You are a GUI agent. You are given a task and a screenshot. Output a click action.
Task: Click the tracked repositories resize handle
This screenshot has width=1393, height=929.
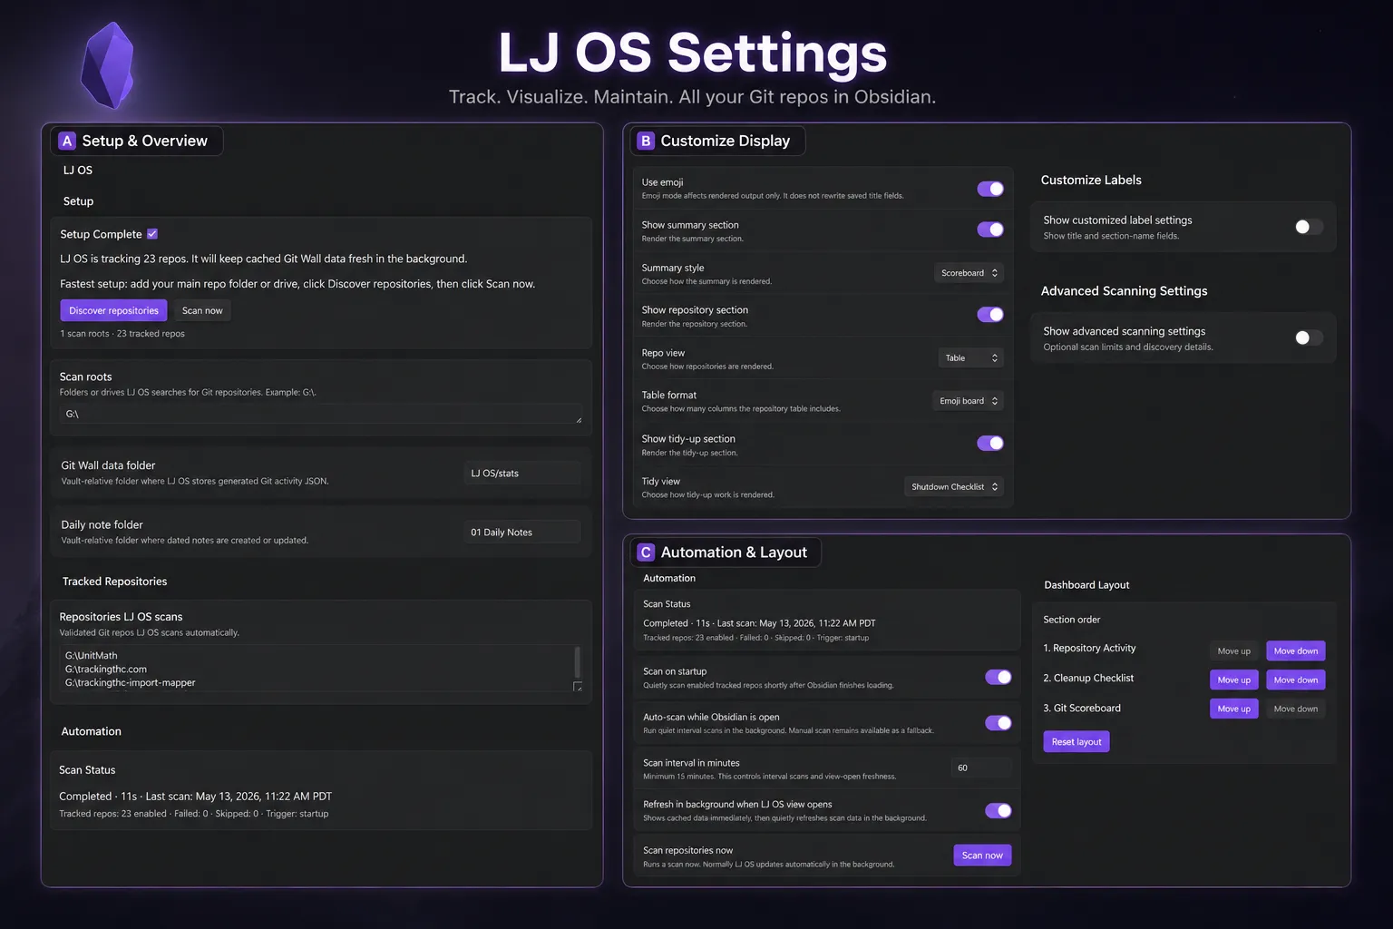(579, 687)
